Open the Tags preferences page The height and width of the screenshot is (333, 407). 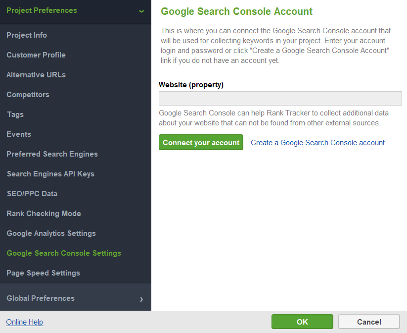pos(15,114)
